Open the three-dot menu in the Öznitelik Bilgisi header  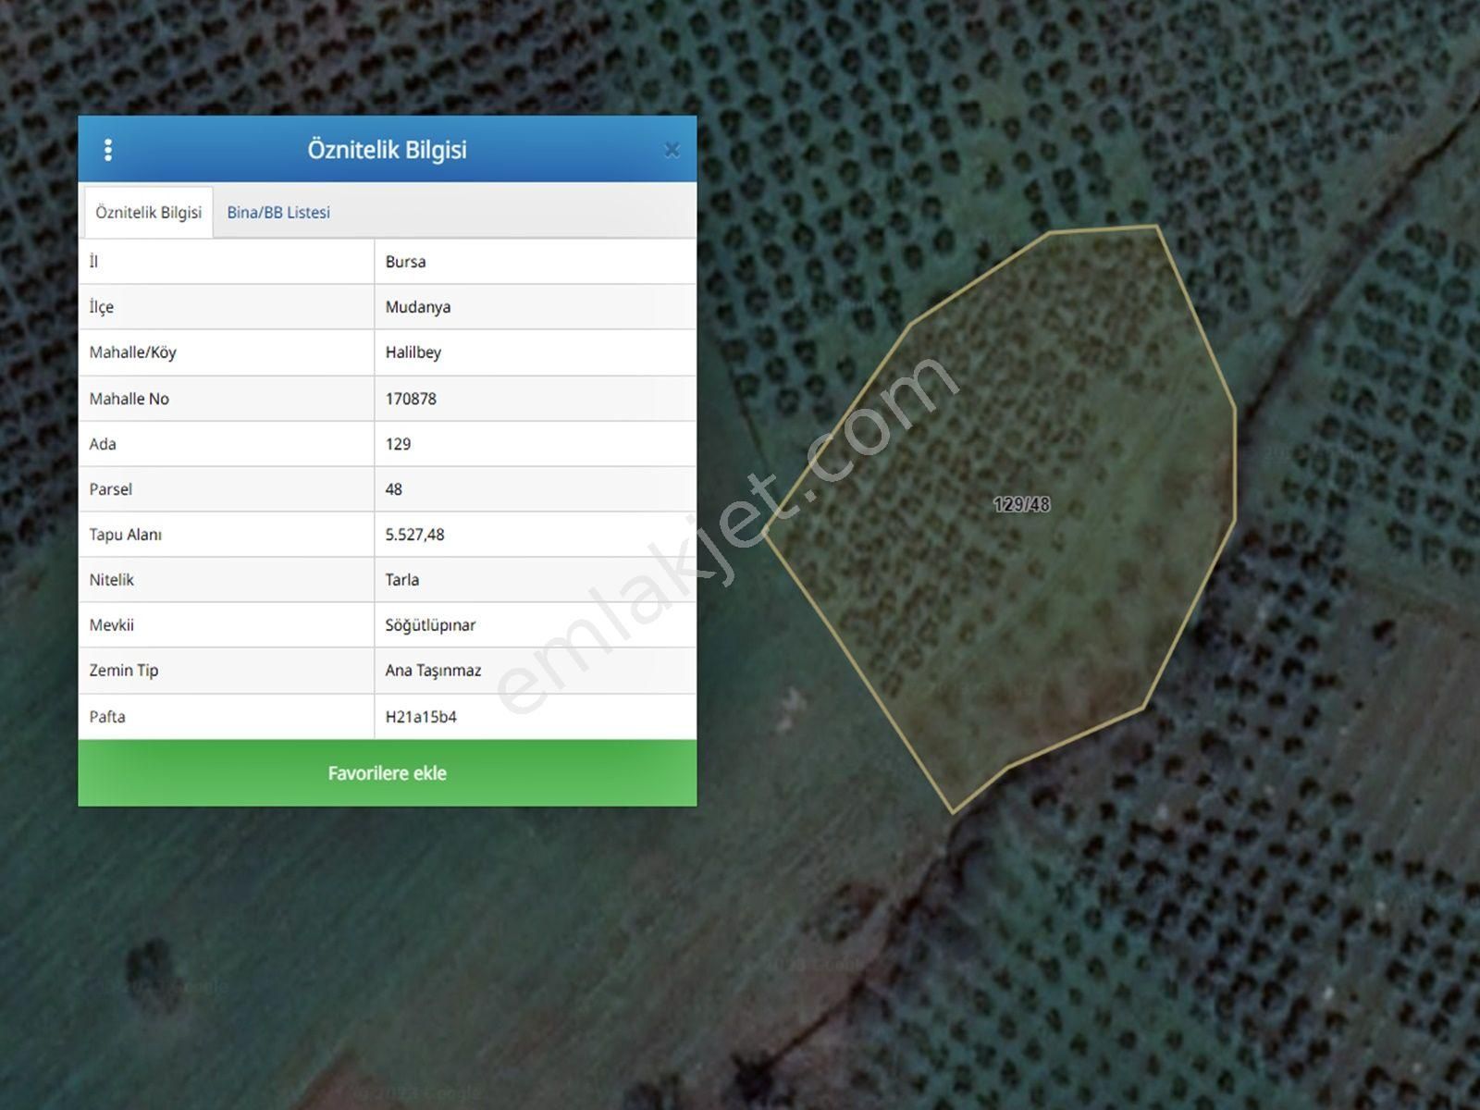point(108,150)
